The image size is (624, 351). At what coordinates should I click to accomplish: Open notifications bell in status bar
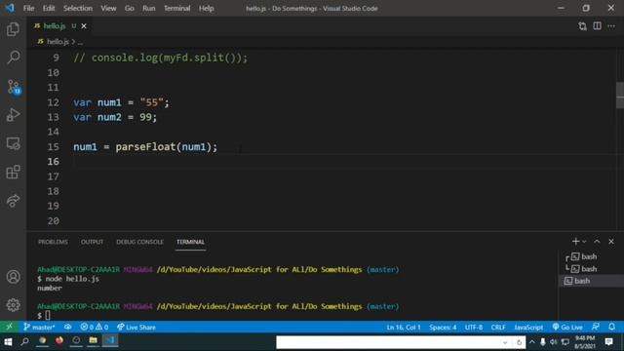[611, 328]
